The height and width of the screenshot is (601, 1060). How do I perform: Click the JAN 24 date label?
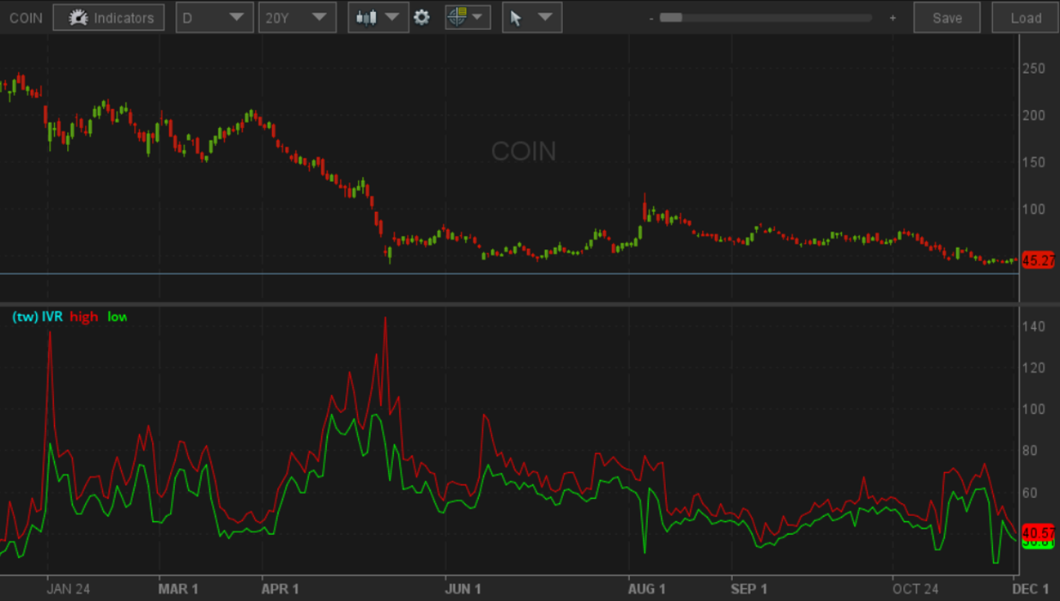[x=69, y=589]
